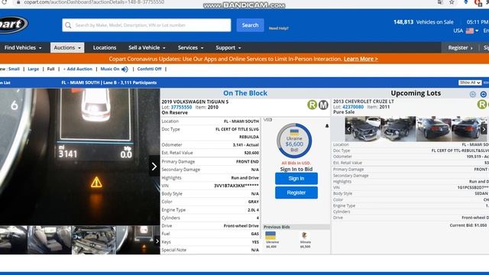
Task: Click the upcoming lots next photo arrow
Action: click(x=484, y=129)
